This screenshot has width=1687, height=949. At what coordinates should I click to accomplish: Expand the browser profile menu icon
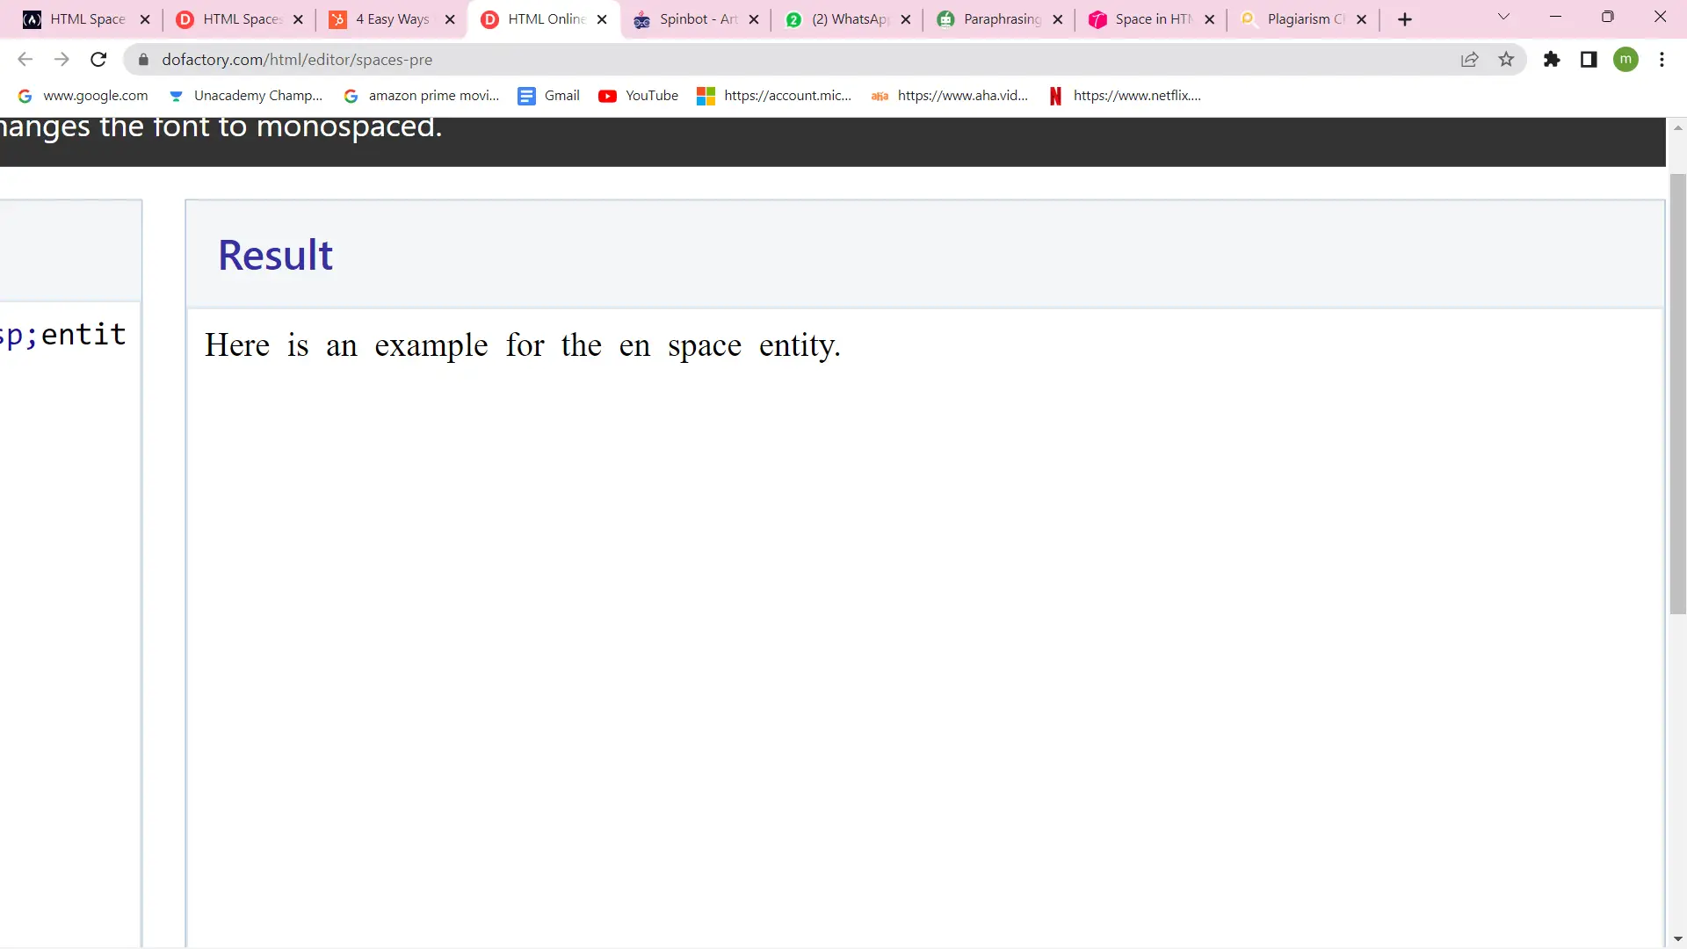1628,59
